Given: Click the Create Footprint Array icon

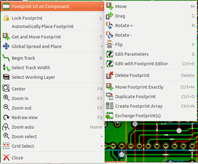Looking at the screenshot, I should coord(110,106).
